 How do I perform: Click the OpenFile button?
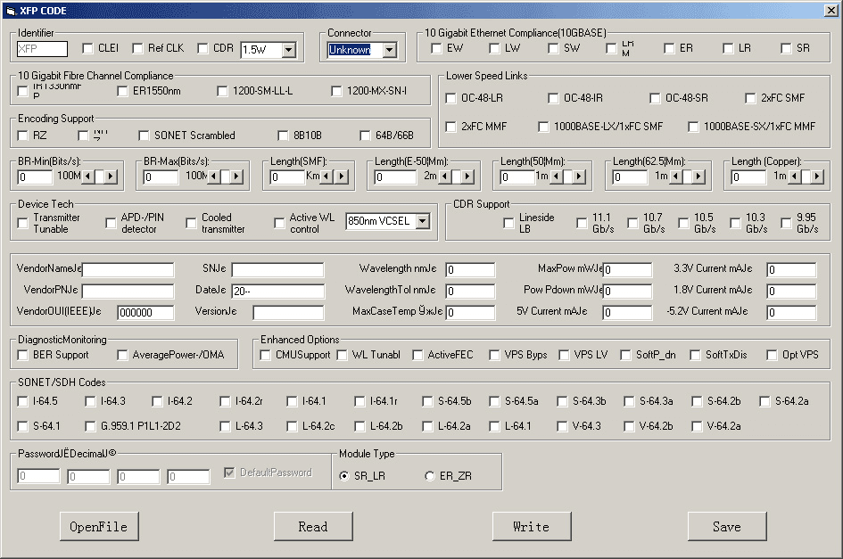pyautogui.click(x=99, y=527)
